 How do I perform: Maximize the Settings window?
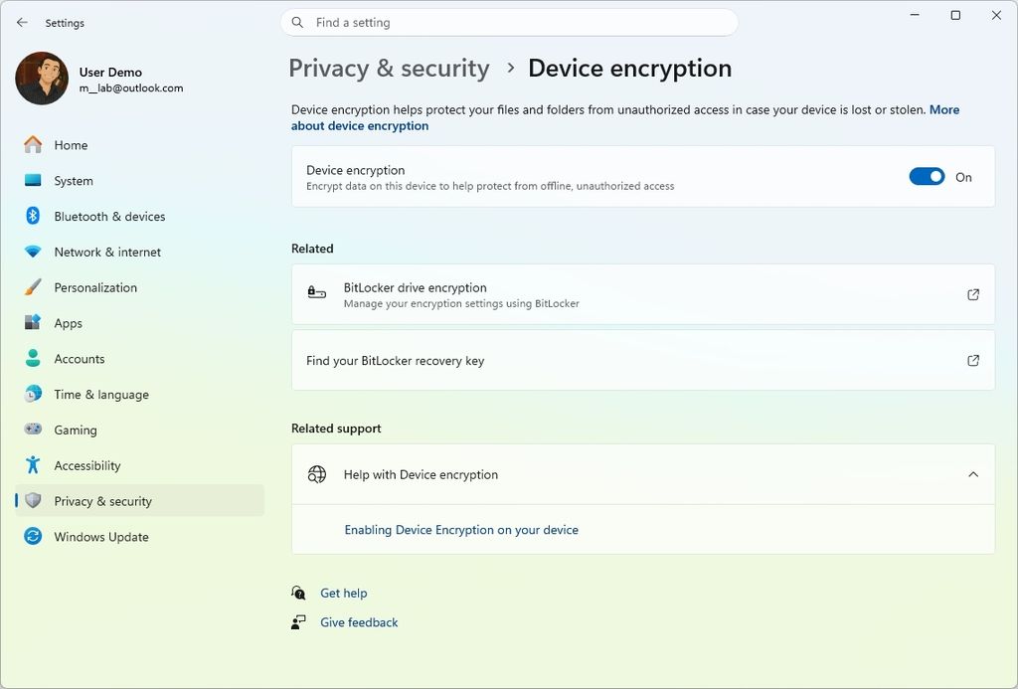tap(955, 15)
